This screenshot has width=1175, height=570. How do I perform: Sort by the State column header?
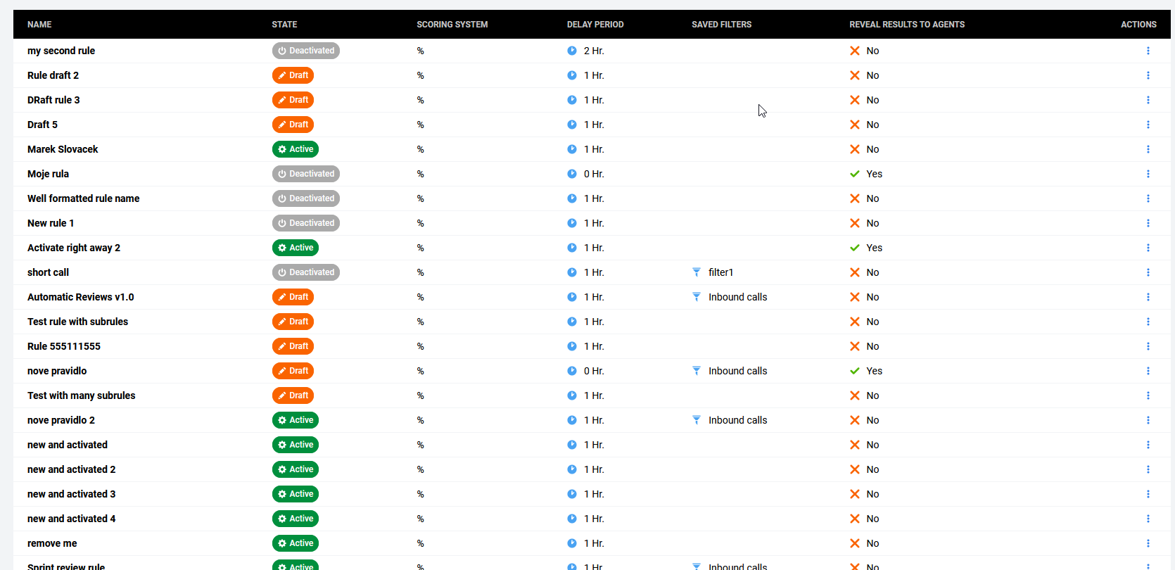point(284,25)
